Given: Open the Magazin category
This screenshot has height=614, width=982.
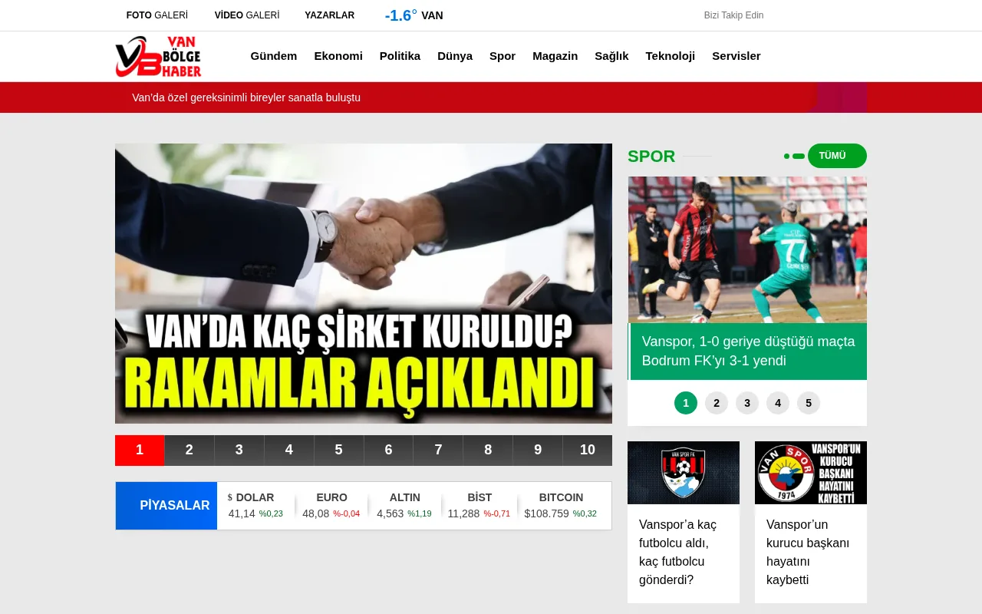Looking at the screenshot, I should click(555, 56).
